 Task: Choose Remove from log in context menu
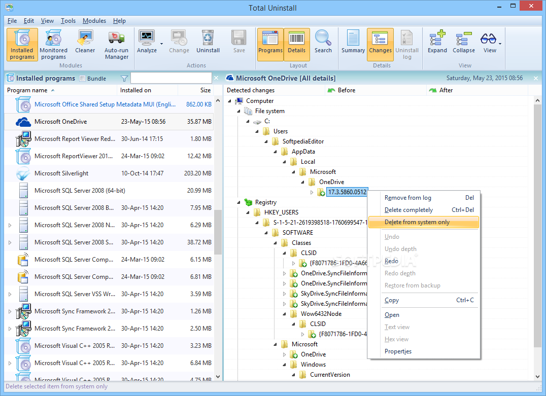tap(424, 198)
